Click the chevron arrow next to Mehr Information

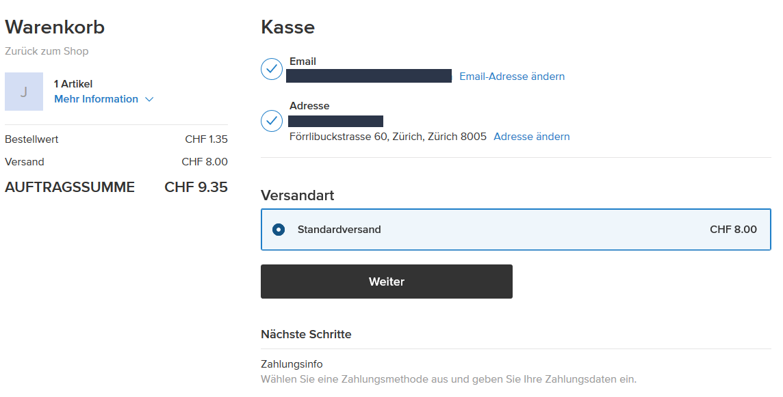(x=149, y=100)
